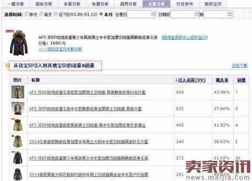Click the 价格: 1680 元 price text
Viewport: 252px width, 181px height.
(52, 43)
